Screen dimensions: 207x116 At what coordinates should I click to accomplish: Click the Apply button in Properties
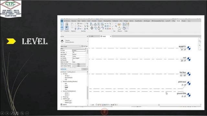click(x=85, y=69)
